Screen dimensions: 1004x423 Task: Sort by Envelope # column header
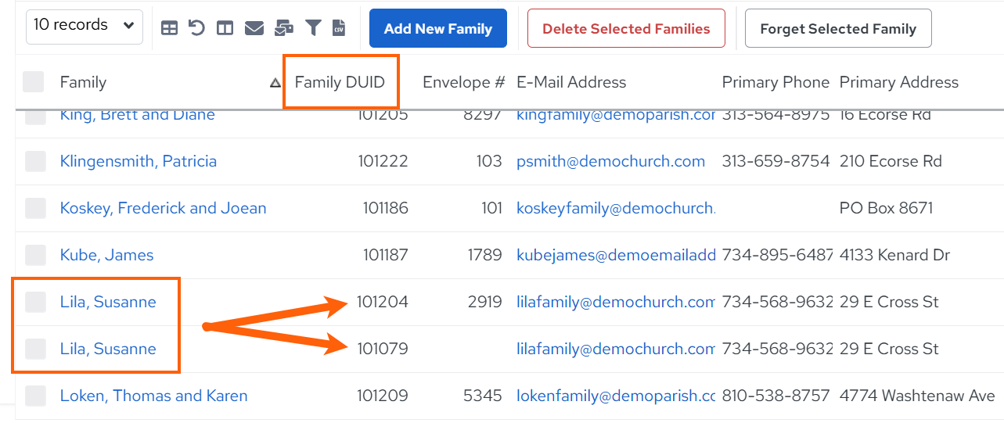[x=464, y=82]
